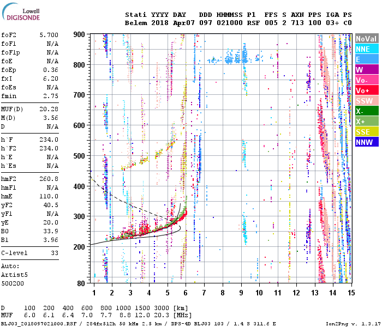Click the day-of-year 097 value
The width and height of the screenshot is (382, 327).
click(206, 23)
